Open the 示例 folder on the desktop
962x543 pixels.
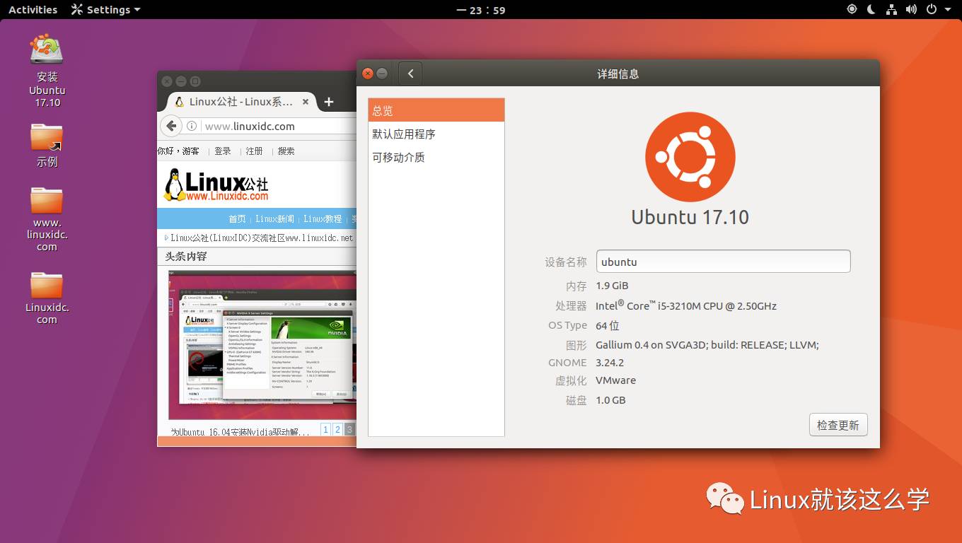(47, 145)
